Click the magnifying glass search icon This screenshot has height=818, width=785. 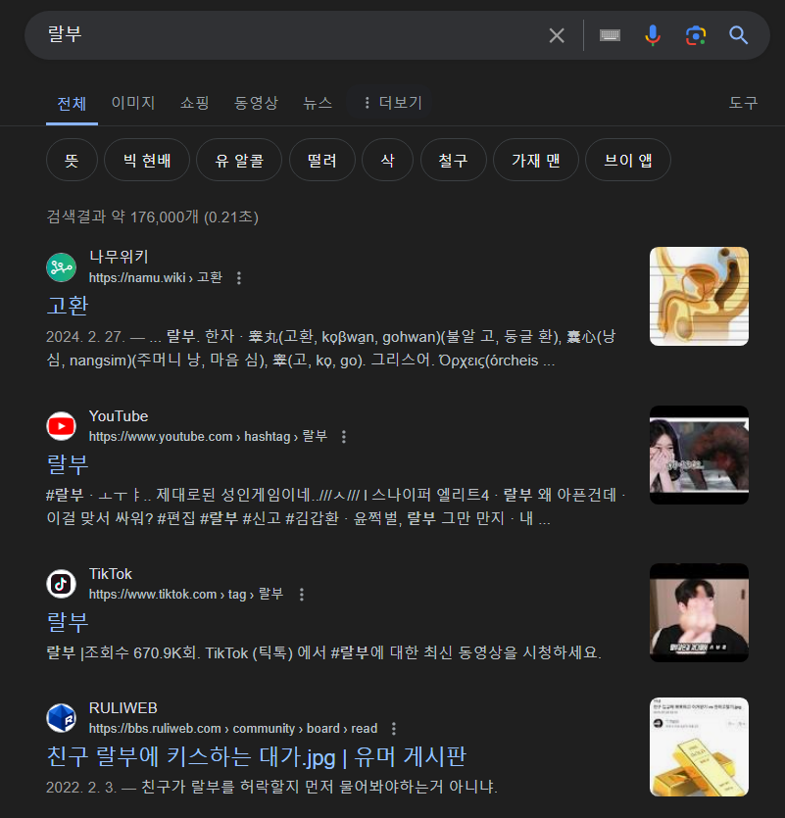[739, 35]
